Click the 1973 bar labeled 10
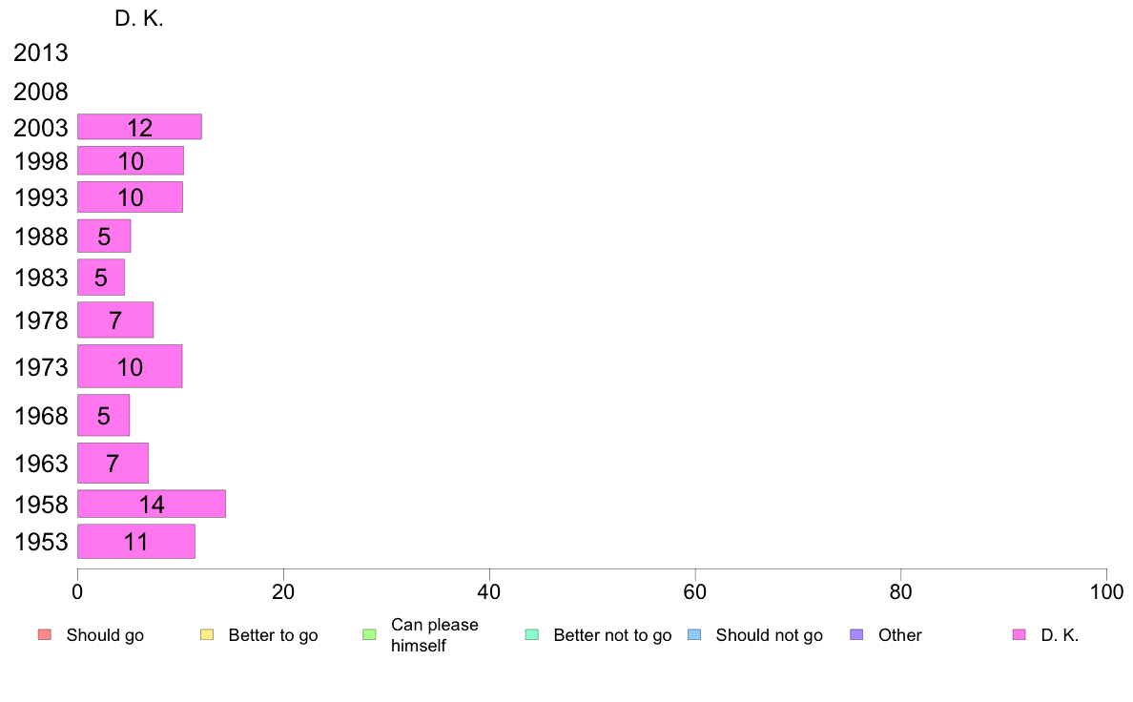The width and height of the screenshot is (1133, 702). (130, 366)
